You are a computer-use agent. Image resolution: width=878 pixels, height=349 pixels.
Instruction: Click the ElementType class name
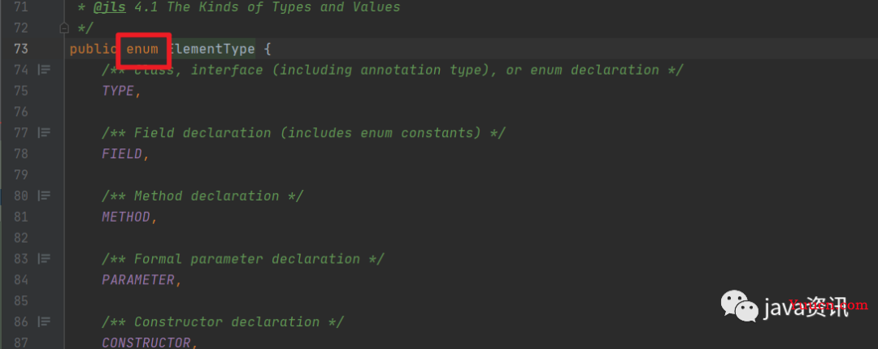[211, 50]
